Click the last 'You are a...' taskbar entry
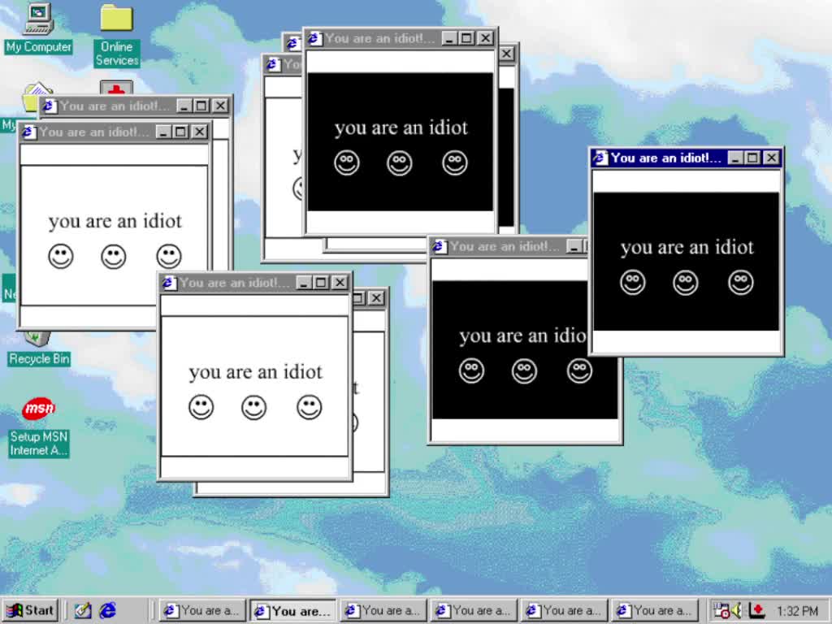 pos(655,610)
